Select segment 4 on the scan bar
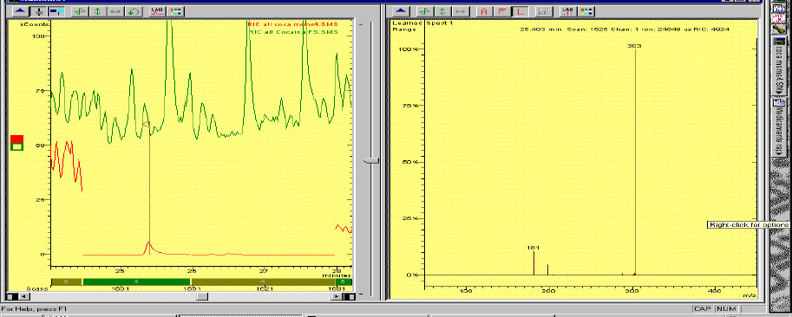This screenshot has height=317, width=792. click(262, 281)
